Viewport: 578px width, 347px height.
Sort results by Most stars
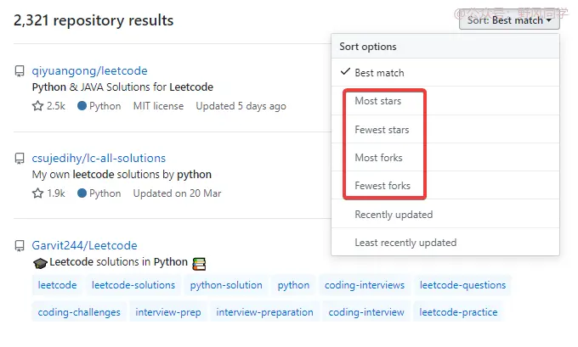(377, 101)
